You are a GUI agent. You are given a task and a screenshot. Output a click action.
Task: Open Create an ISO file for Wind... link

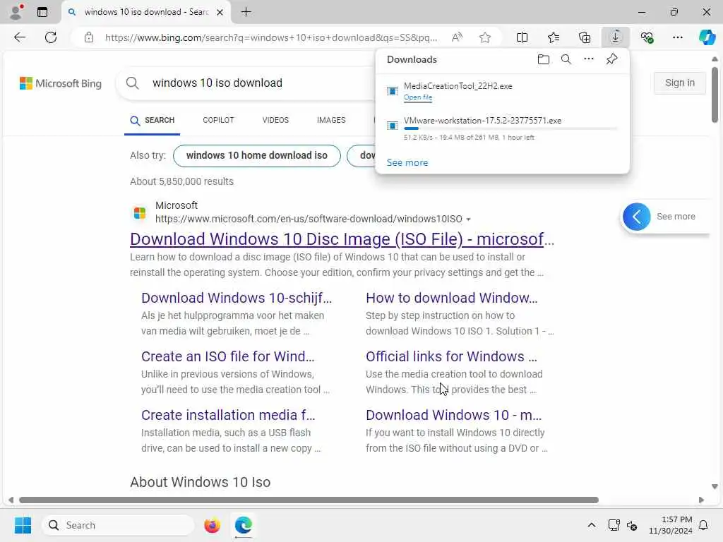[x=228, y=356]
